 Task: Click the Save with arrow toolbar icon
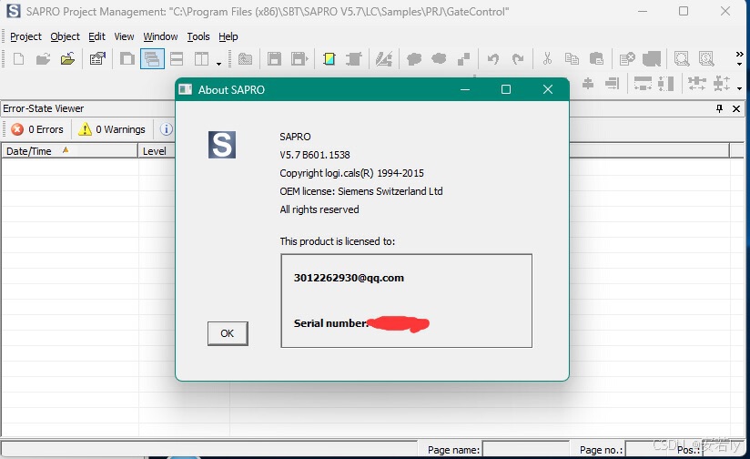click(299, 59)
